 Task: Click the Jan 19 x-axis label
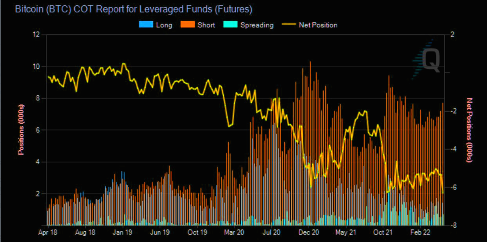[x=123, y=232]
